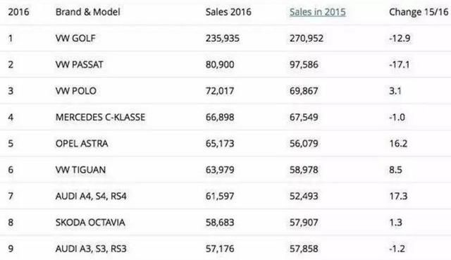Select the SKODA OCTAVIA model cell
Image resolution: width=451 pixels, height=260 pixels.
coord(90,223)
